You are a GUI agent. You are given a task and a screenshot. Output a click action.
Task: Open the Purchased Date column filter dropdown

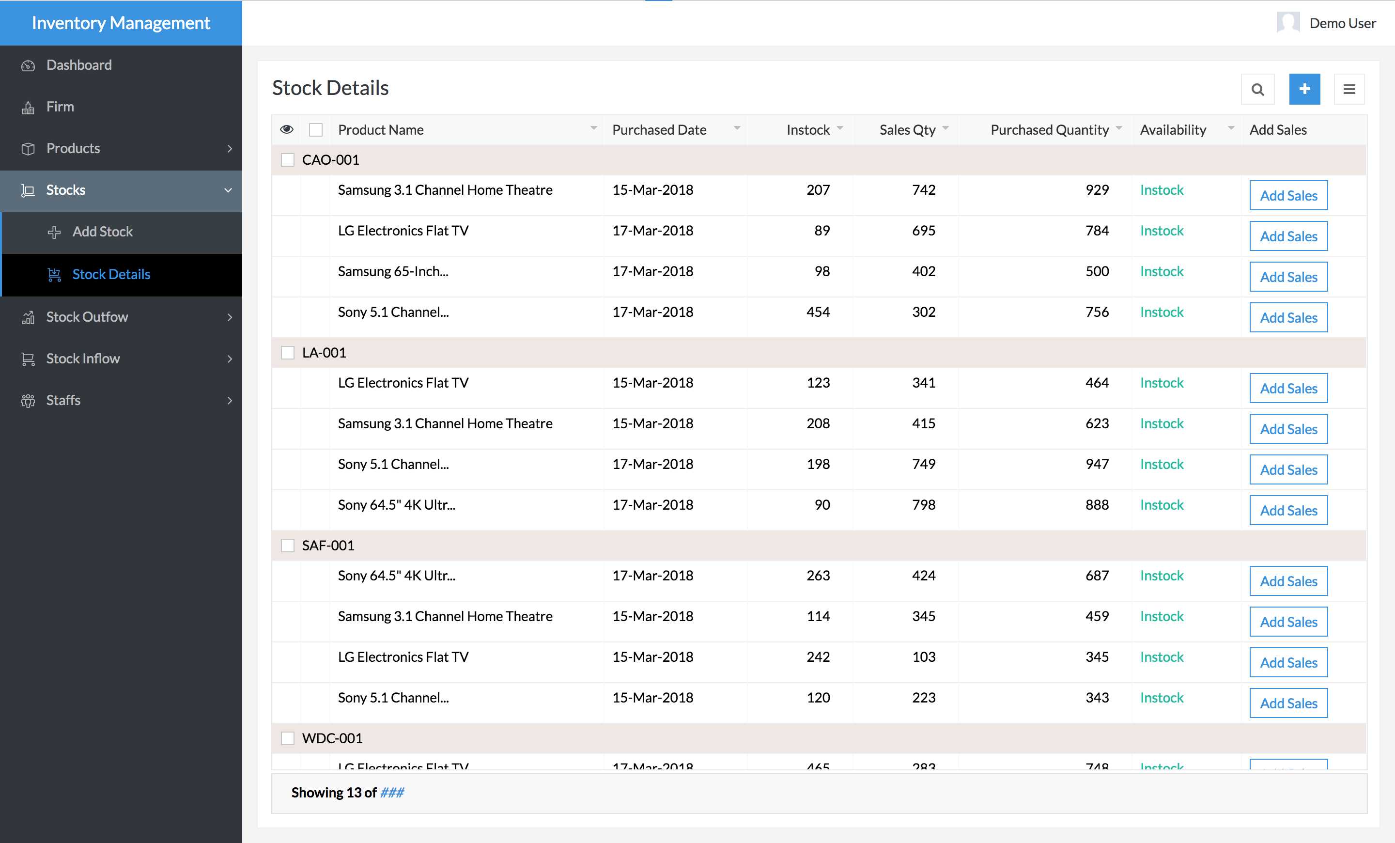(x=737, y=128)
